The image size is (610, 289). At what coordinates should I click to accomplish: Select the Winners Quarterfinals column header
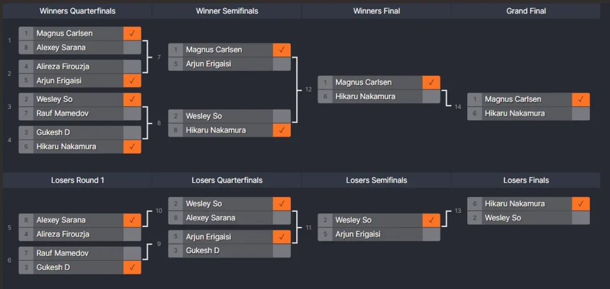click(77, 11)
